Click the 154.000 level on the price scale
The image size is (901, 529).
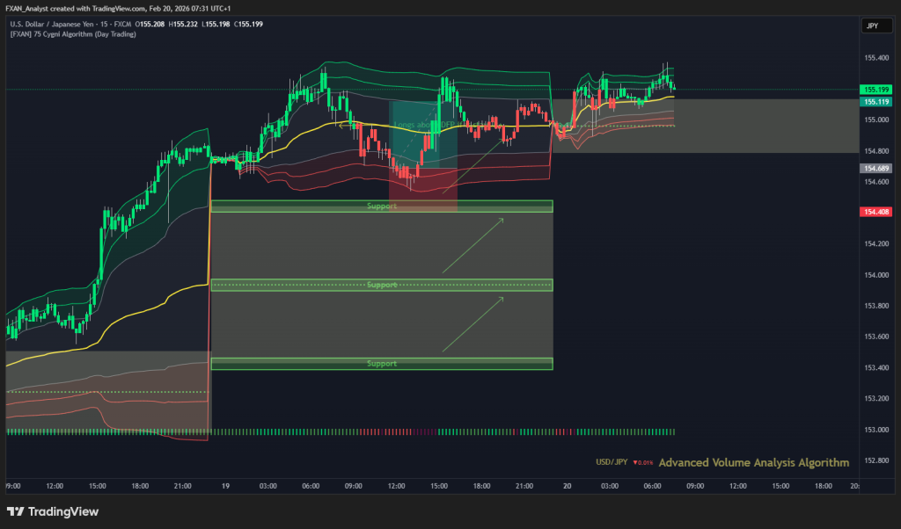coord(876,275)
